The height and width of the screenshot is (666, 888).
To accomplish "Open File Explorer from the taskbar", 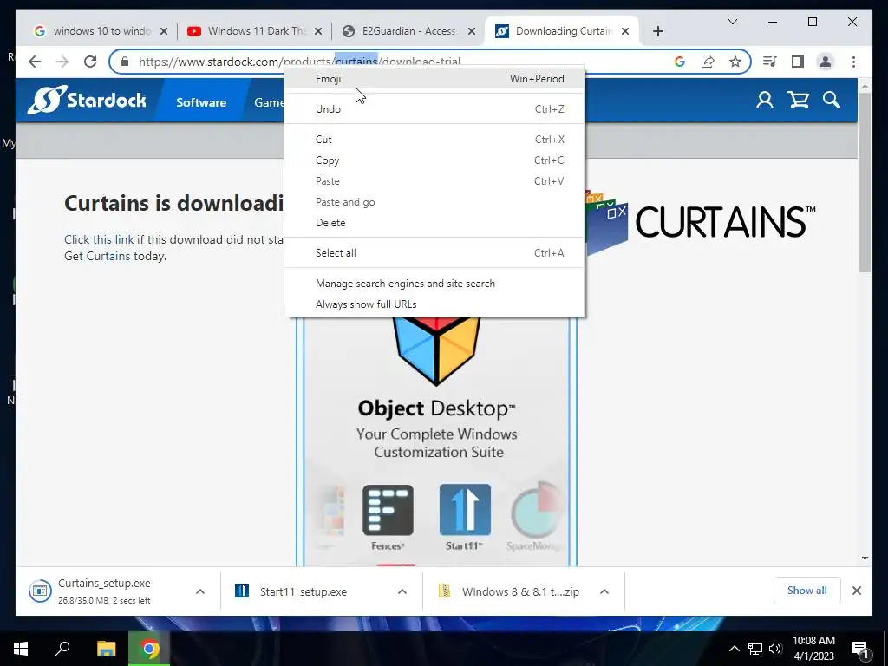I will click(x=106, y=649).
